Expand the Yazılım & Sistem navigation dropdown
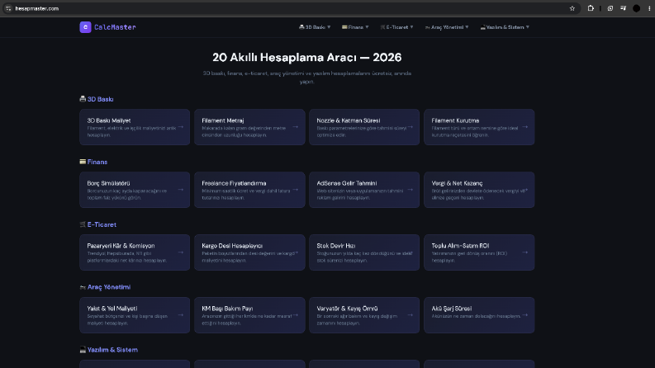Image resolution: width=655 pixels, height=368 pixels. 505,27
